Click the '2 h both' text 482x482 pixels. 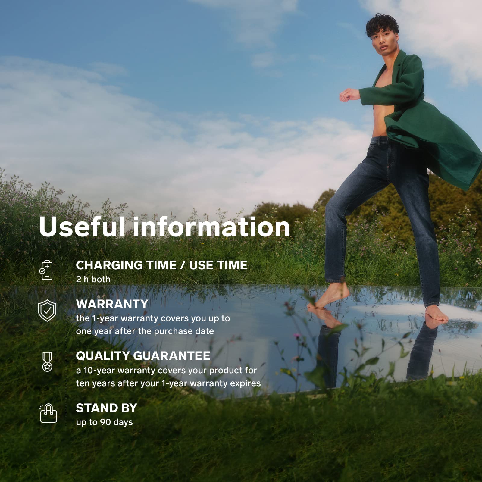[93, 279]
